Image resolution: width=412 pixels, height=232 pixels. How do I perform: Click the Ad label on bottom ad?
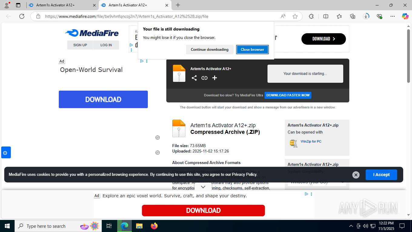[97, 196]
